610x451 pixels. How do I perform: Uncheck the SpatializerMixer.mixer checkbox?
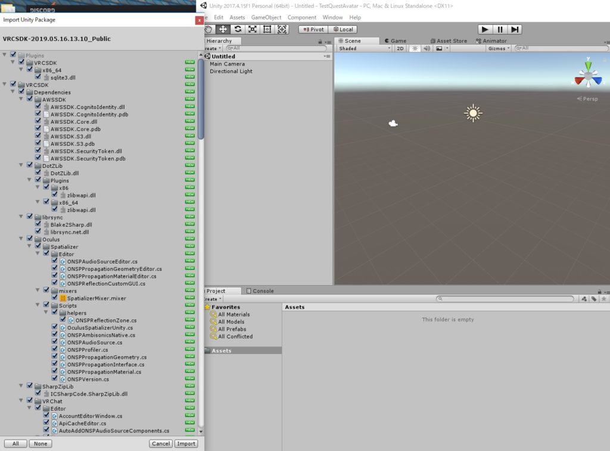pyautogui.click(x=55, y=298)
